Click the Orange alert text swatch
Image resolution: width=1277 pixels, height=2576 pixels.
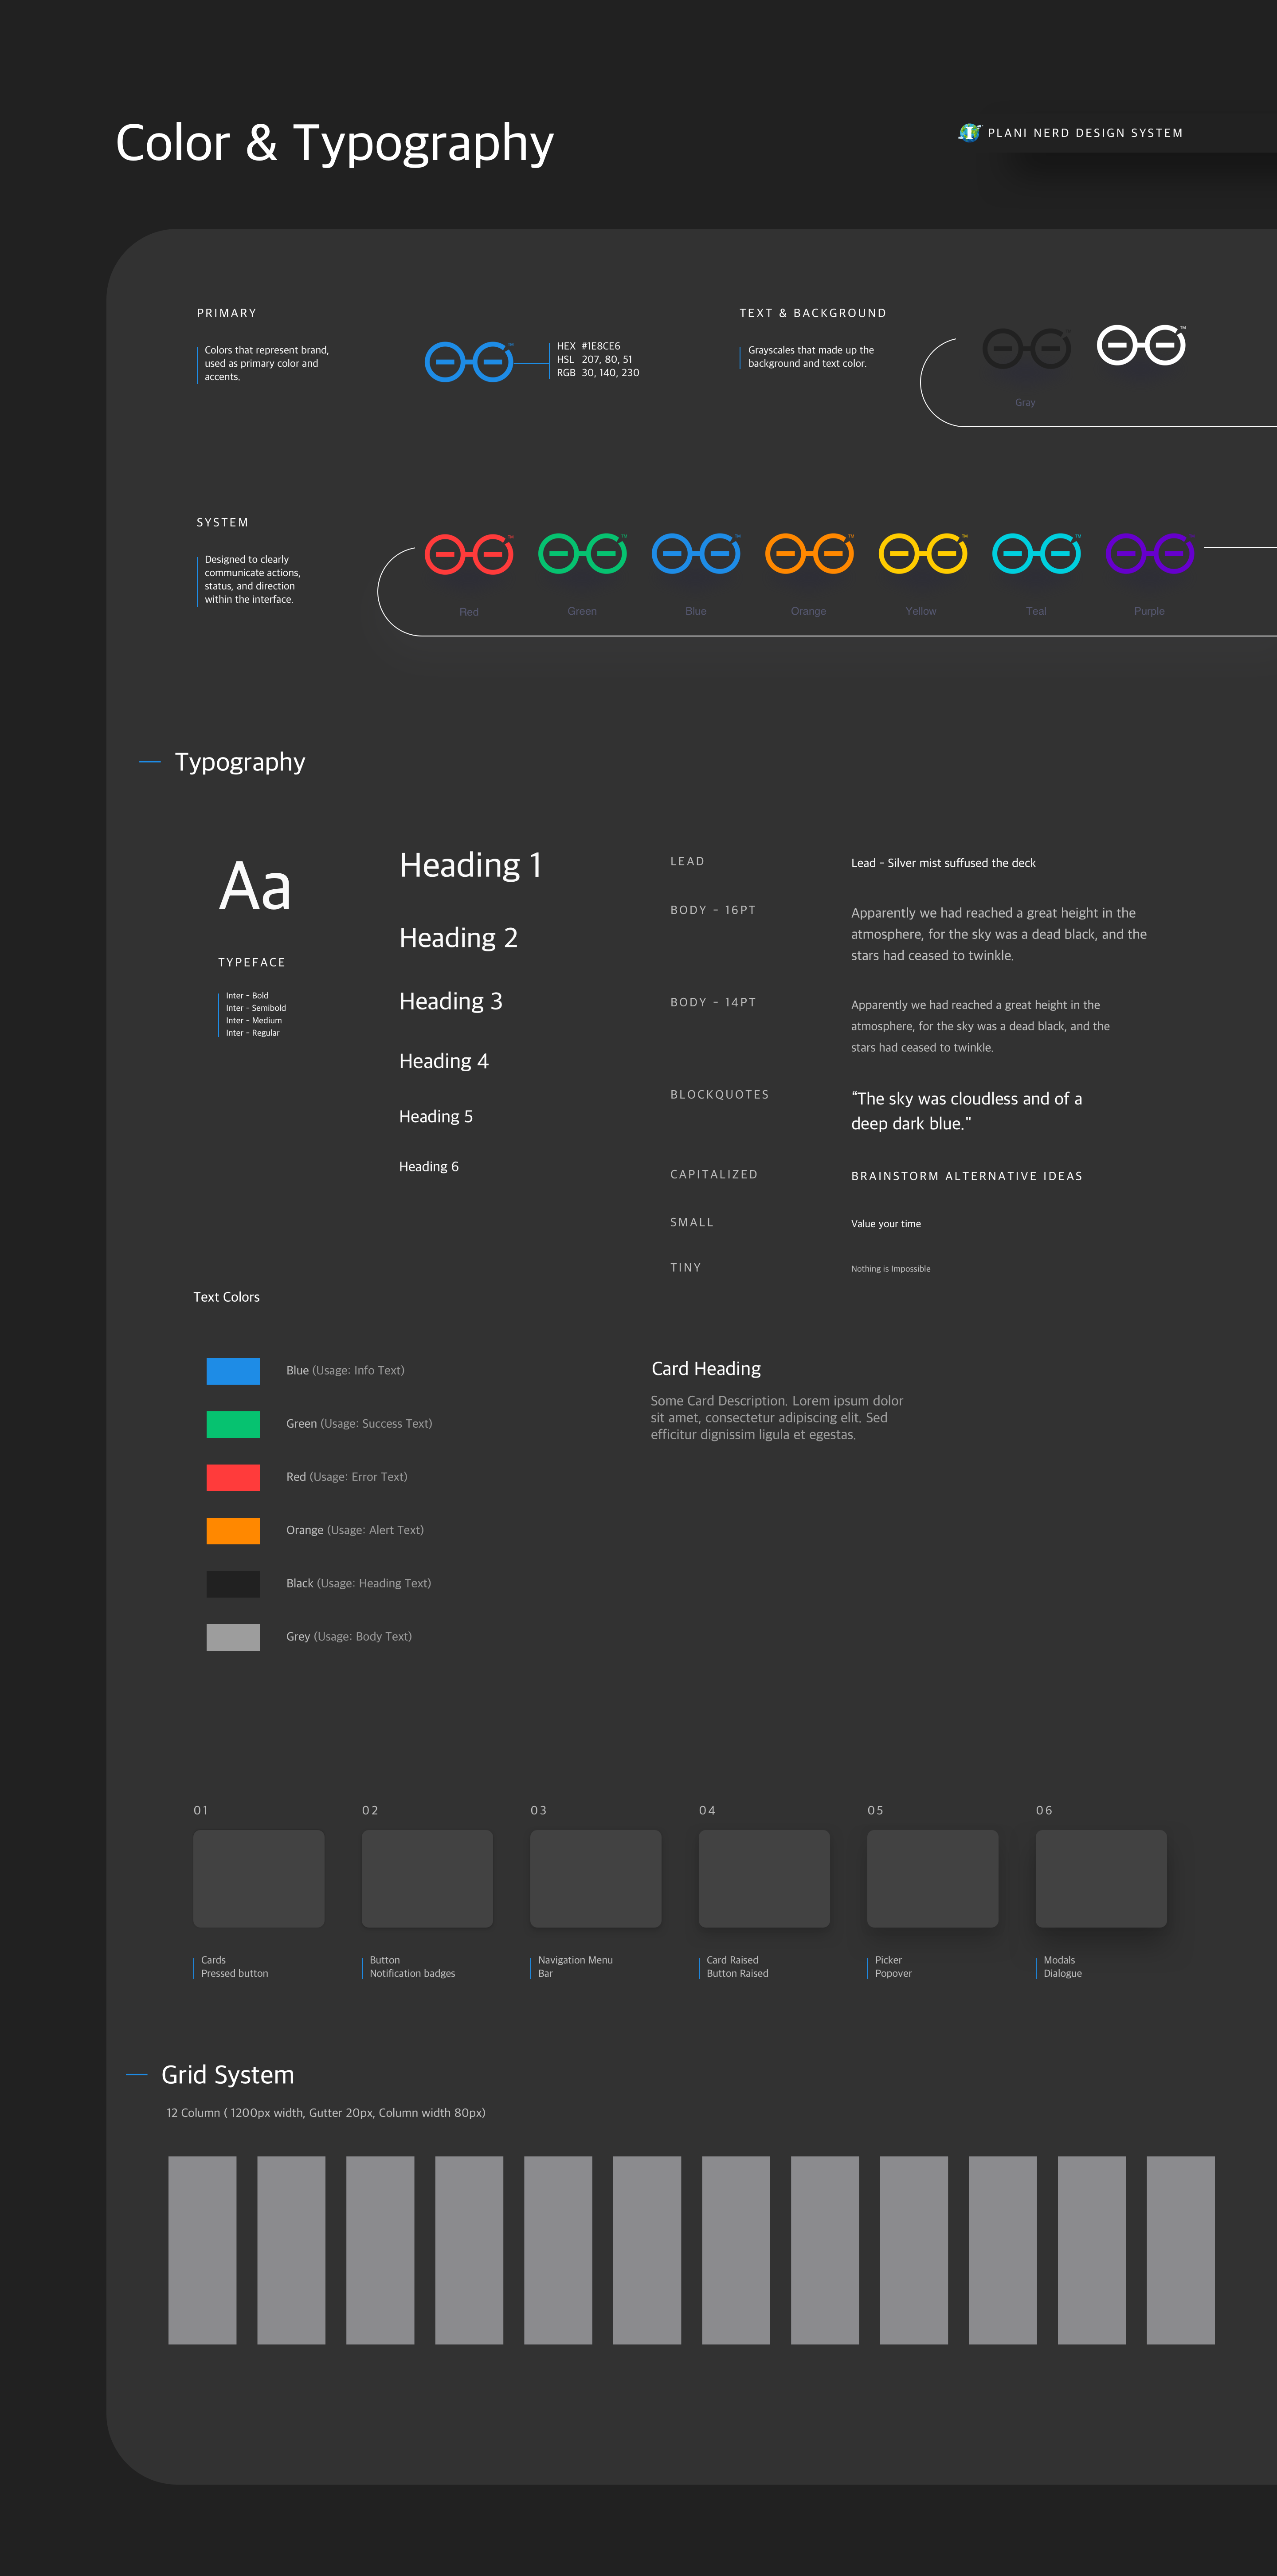click(233, 1531)
